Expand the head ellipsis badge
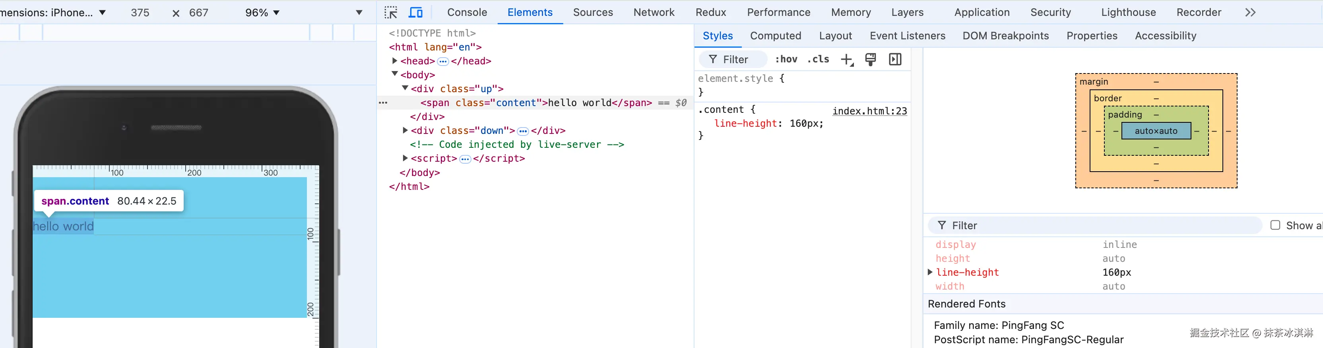1323x348 pixels. [443, 62]
